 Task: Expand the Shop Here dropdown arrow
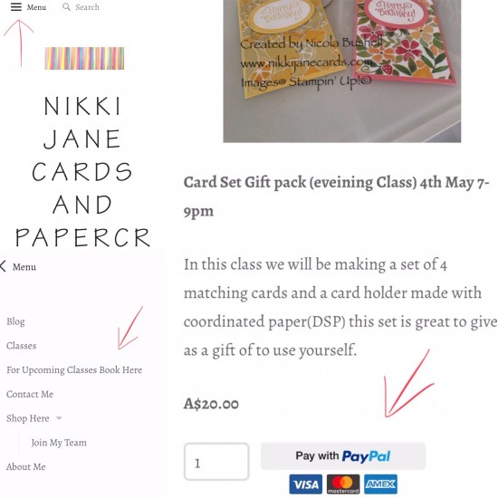(59, 418)
